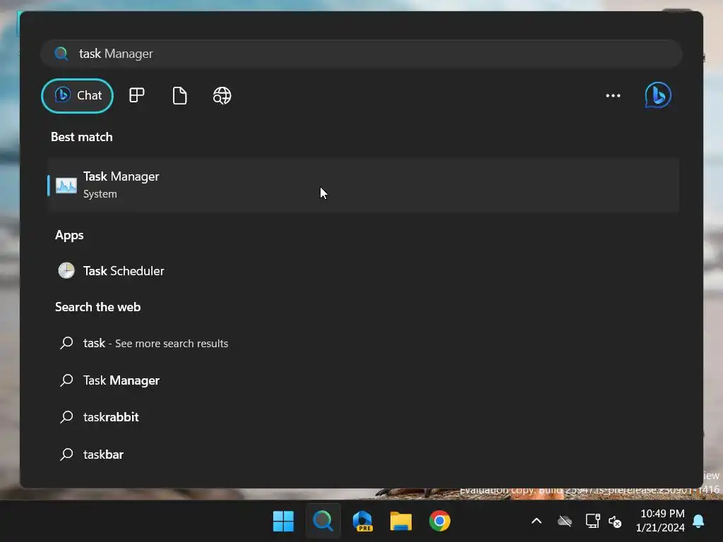Open Task Manager best match result
Screen dimensions: 723x542
coord(363,185)
